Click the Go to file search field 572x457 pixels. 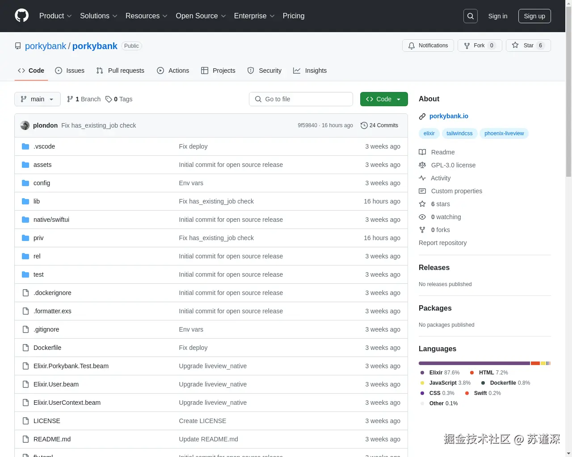click(301, 99)
